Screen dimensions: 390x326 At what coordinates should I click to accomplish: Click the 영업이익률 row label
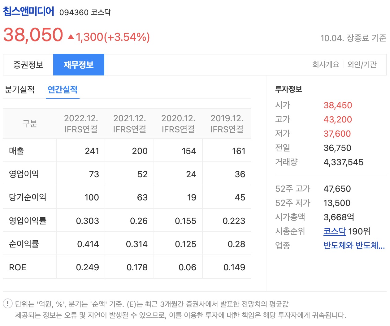(x=28, y=221)
